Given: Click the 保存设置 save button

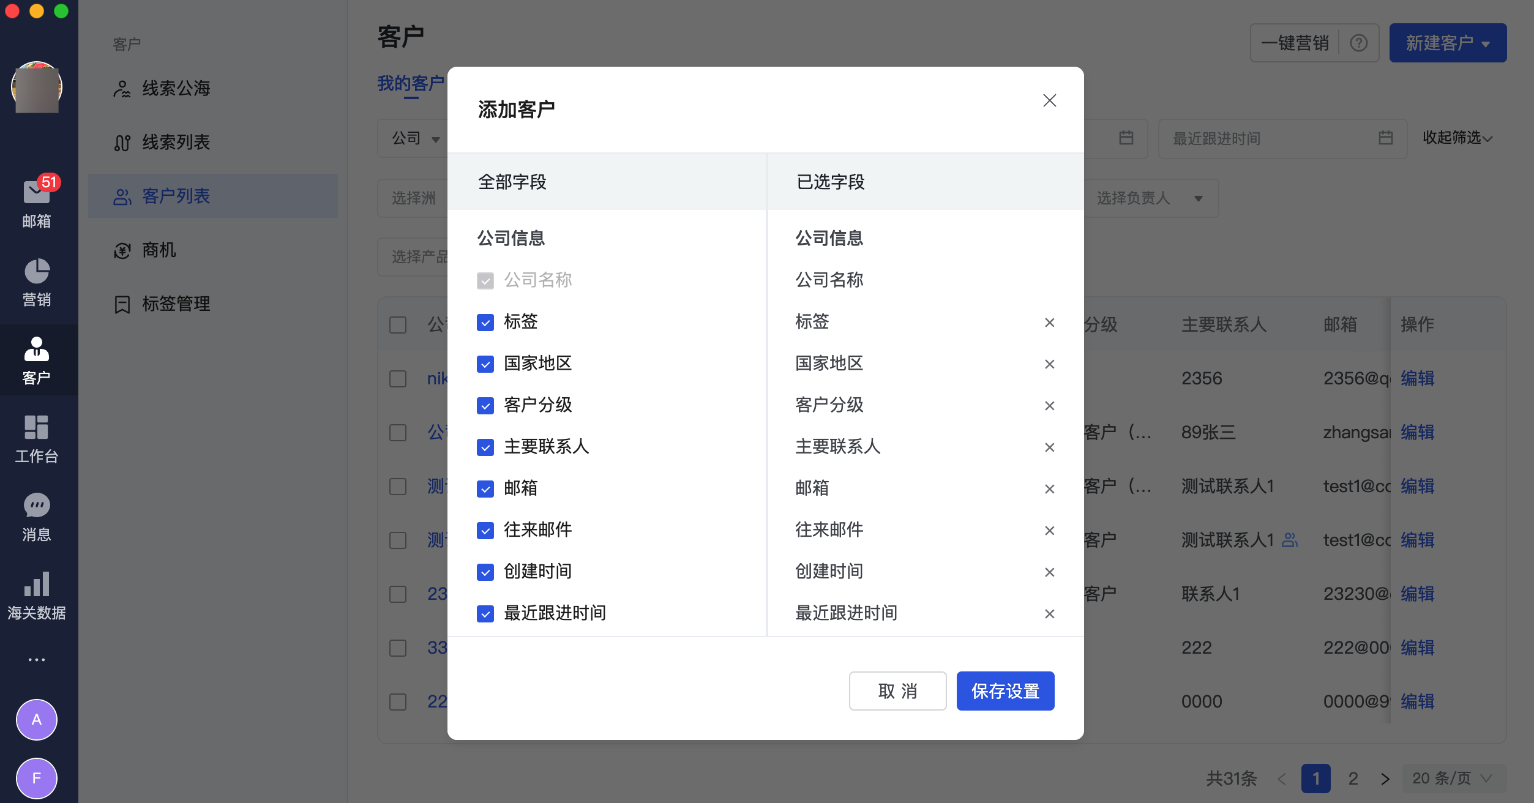Looking at the screenshot, I should 1005,691.
